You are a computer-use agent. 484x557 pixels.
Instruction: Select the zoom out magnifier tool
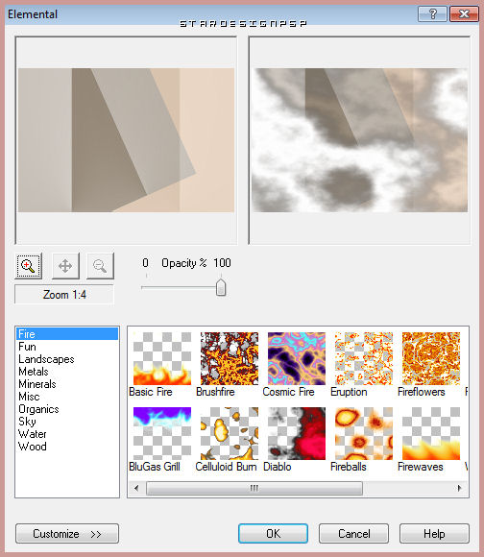click(x=100, y=266)
